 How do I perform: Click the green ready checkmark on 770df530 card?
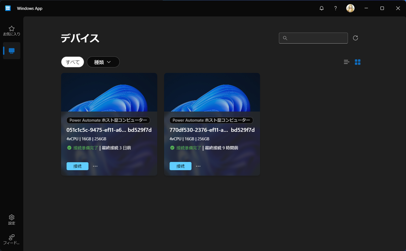point(172,148)
